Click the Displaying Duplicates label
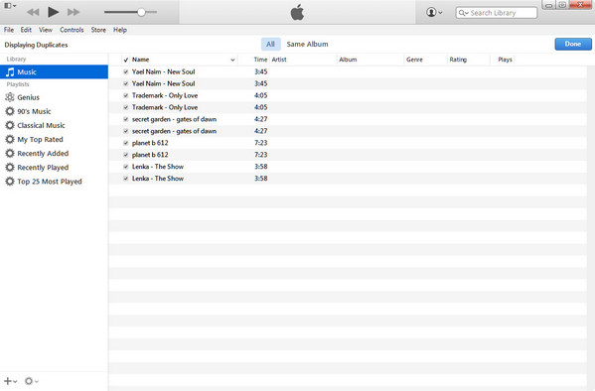This screenshot has width=595, height=391. [x=36, y=45]
